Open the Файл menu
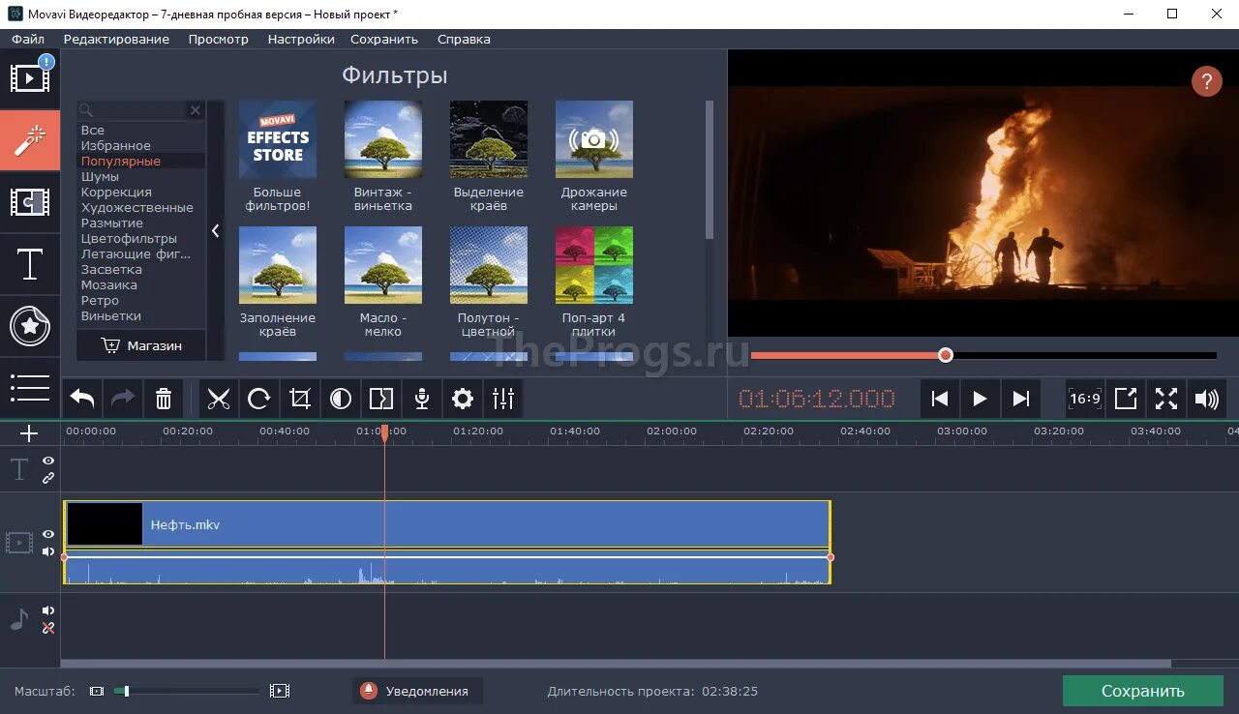The image size is (1239, 714). 28,40
